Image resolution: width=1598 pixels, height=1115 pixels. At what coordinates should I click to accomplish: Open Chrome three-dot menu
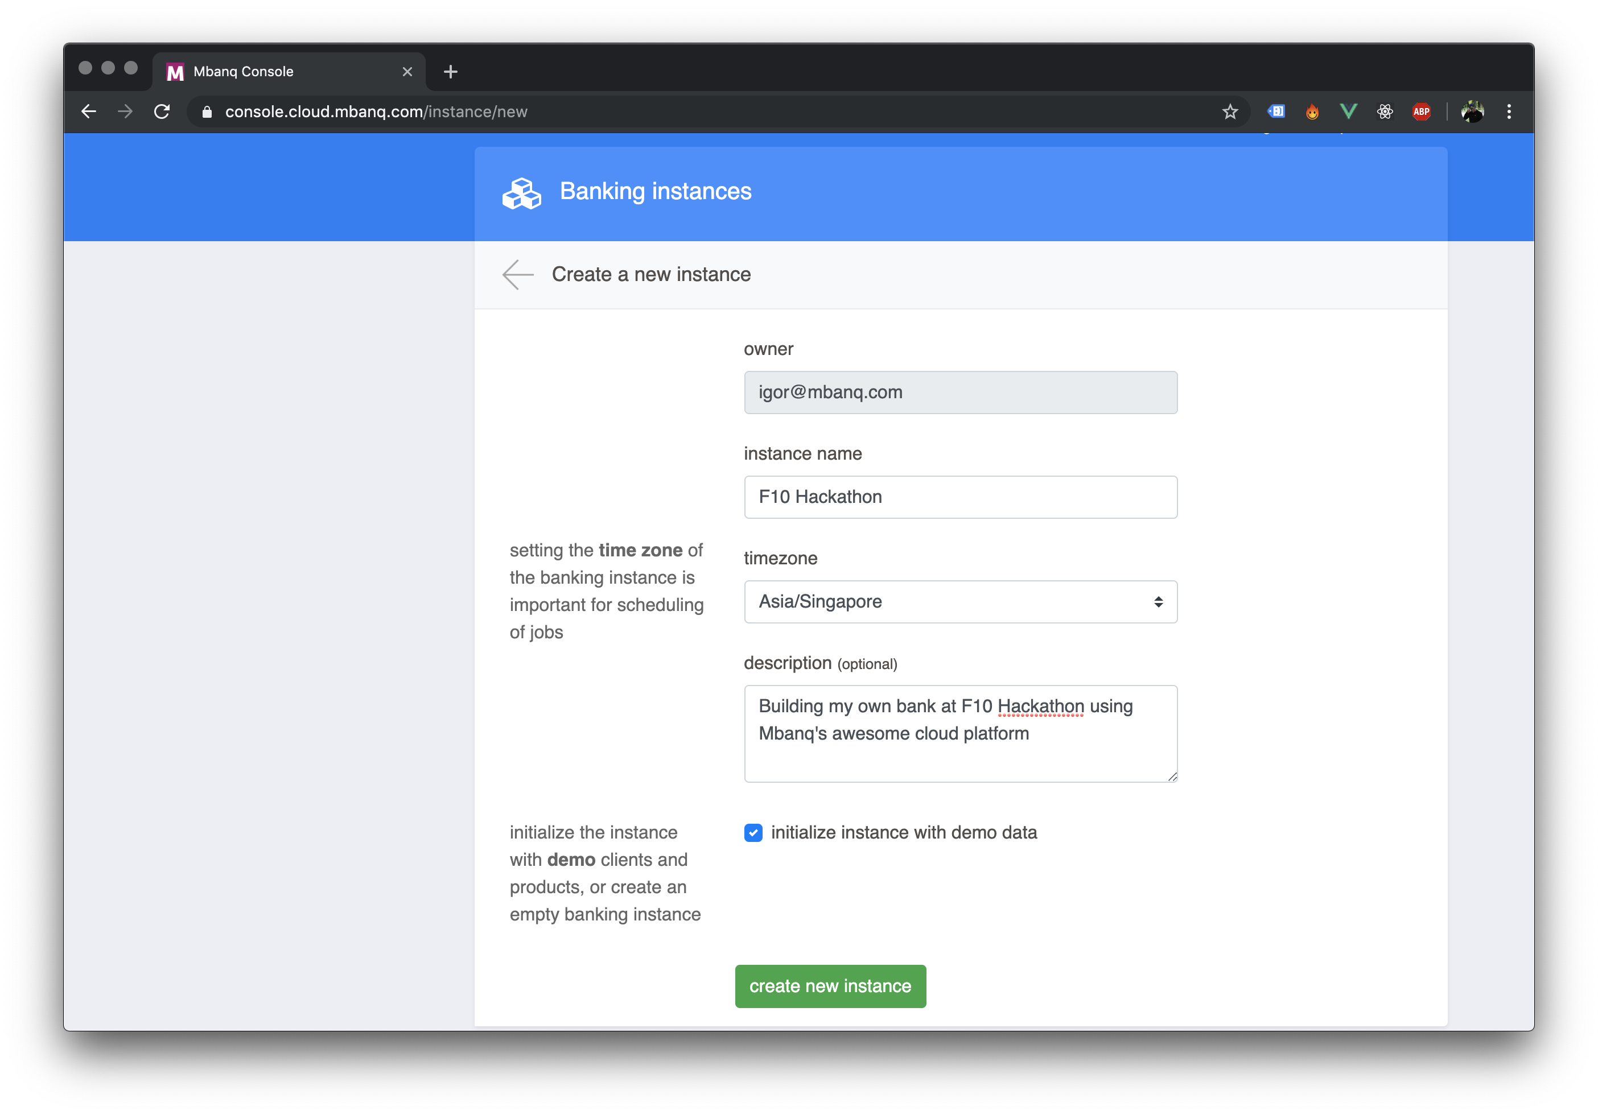click(1509, 111)
